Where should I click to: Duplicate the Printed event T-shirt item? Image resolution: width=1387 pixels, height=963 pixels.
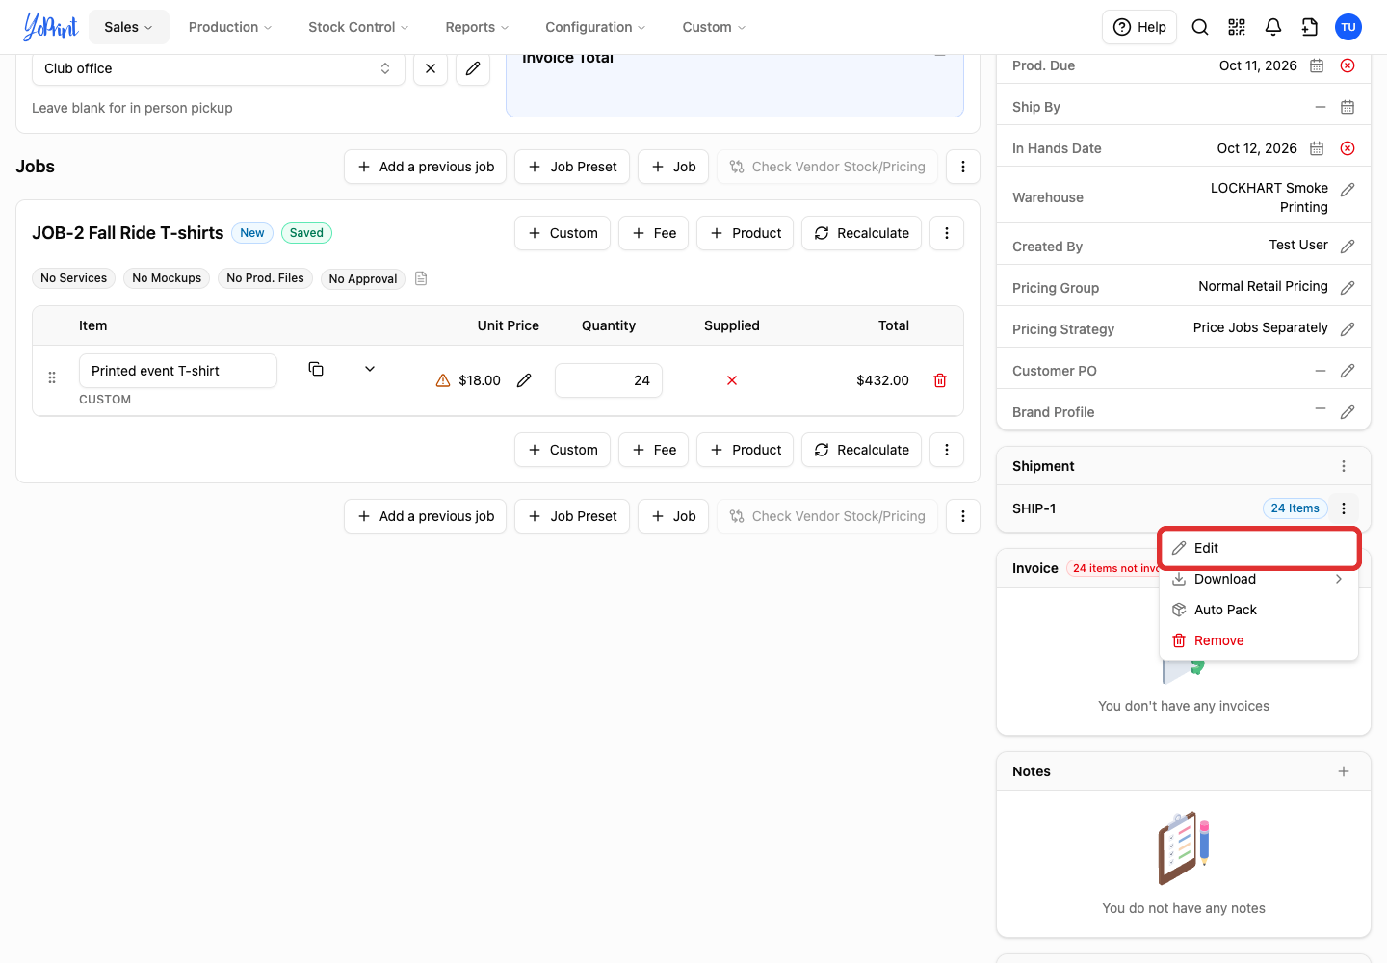[x=316, y=369]
